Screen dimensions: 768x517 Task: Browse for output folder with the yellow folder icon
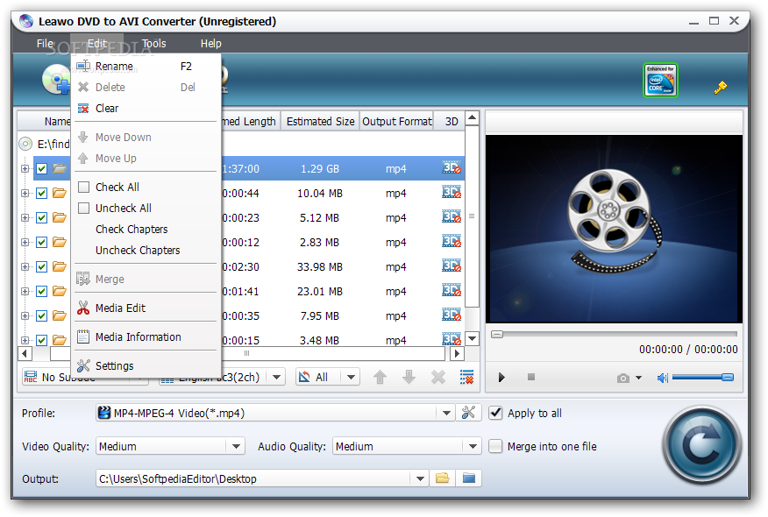click(442, 478)
